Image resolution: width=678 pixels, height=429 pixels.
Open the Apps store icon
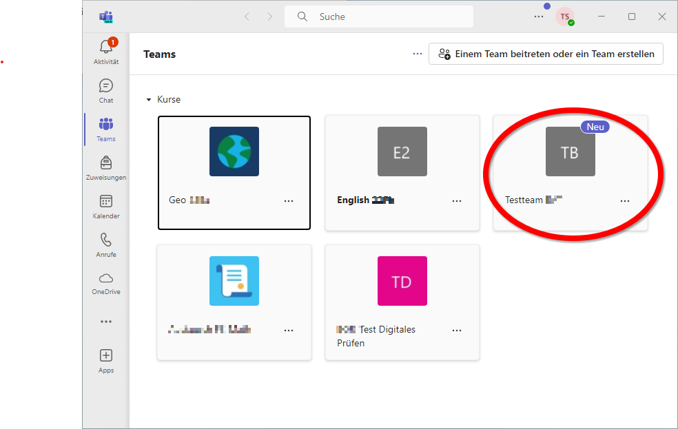106,361
